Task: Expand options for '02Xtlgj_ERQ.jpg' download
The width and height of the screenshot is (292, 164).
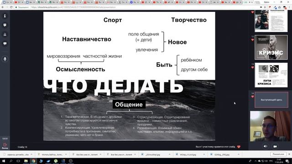Action: point(239,154)
